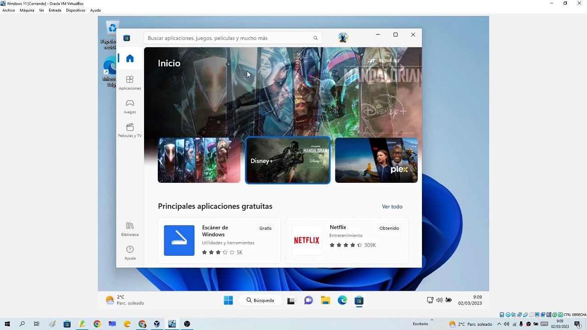Open File Explorer in the VM taskbar
This screenshot has height=330, width=587.
[x=326, y=301]
